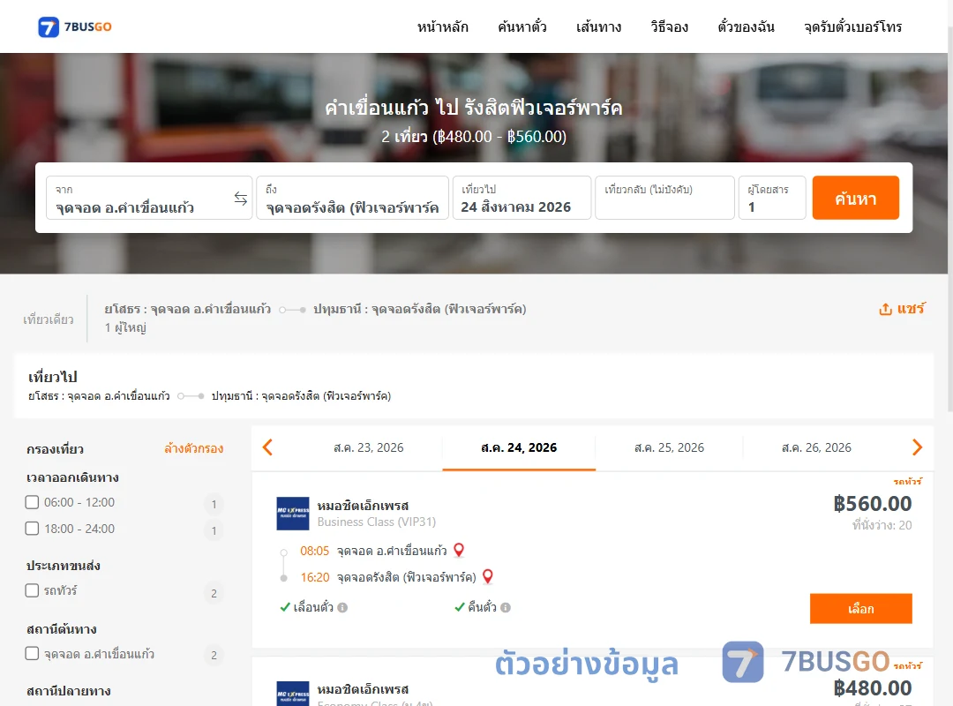Open ค้นหาตั๋ว menu item
This screenshot has height=706, width=953.
(x=522, y=26)
